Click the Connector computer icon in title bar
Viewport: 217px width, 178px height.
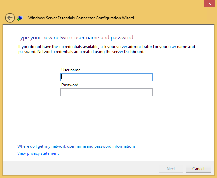tap(20, 18)
